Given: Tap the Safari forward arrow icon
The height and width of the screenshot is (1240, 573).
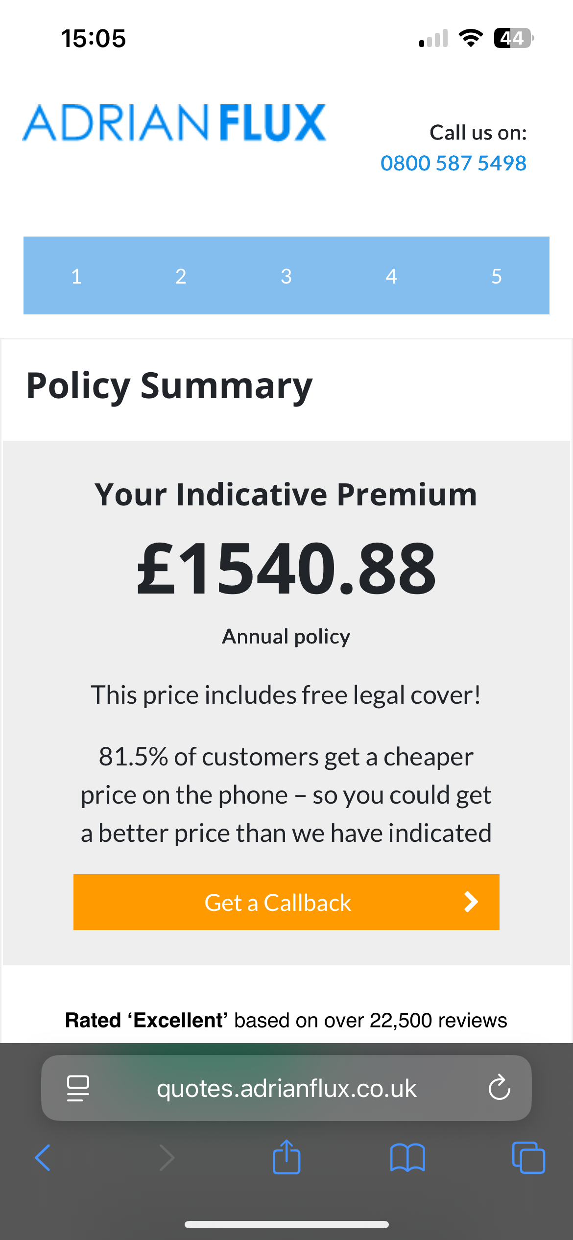Looking at the screenshot, I should tap(167, 1158).
